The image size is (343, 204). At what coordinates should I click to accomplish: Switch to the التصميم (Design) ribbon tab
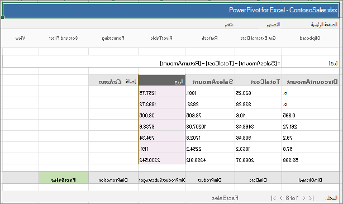273,25
